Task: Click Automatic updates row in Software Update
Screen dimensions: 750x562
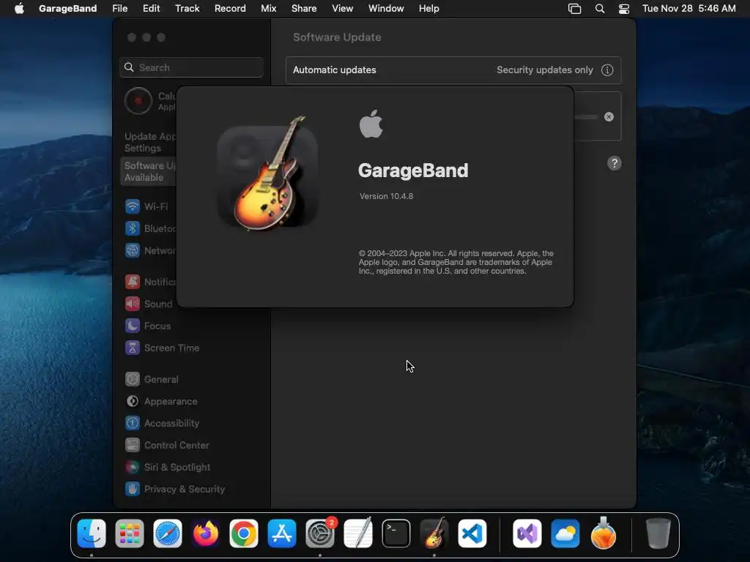Action: [453, 70]
